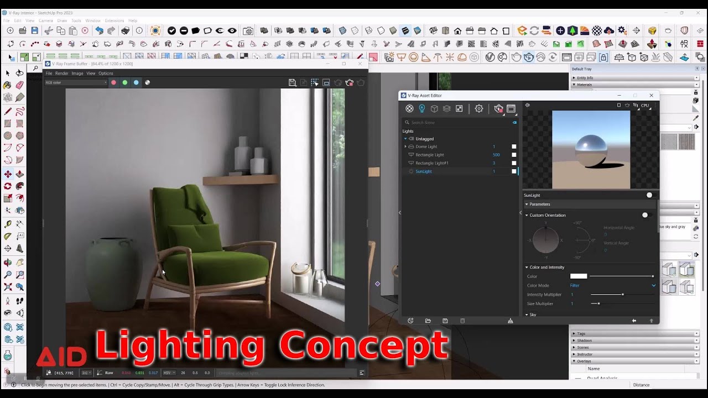Image resolution: width=708 pixels, height=398 pixels.
Task: Toggle blue channel in Frame Buffer
Action: [x=136, y=82]
